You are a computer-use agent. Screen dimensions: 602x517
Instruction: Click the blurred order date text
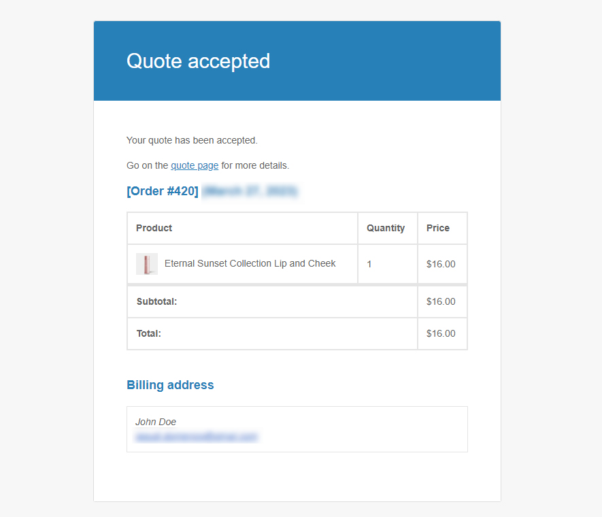coord(250,191)
